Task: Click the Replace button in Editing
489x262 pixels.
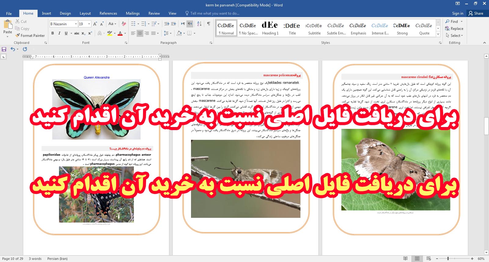Action: point(454,29)
